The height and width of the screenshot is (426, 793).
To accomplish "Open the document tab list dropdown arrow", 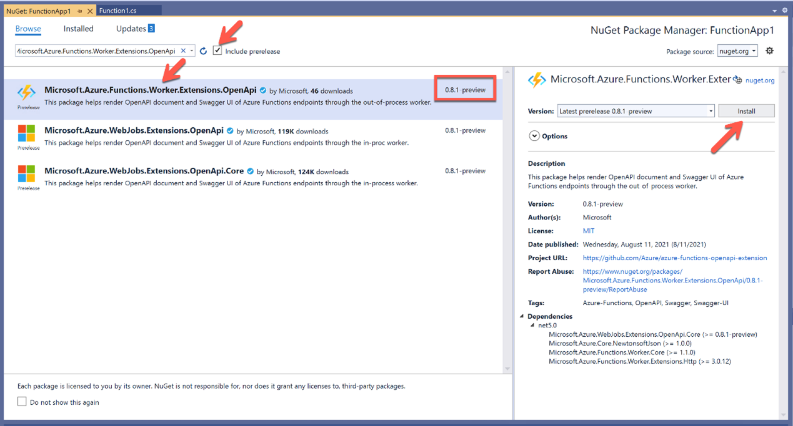I will pos(775,11).
